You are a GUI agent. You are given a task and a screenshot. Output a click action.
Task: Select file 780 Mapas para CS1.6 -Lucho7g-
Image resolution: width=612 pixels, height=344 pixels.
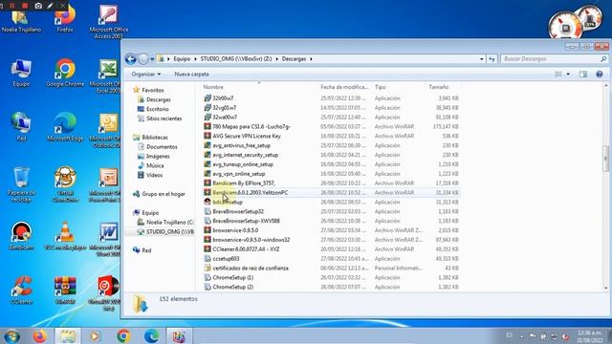(x=251, y=127)
